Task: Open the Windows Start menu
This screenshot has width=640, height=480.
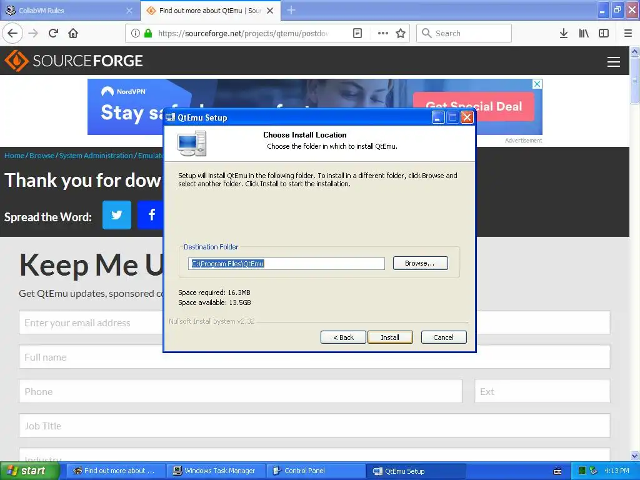Action: pos(29,471)
